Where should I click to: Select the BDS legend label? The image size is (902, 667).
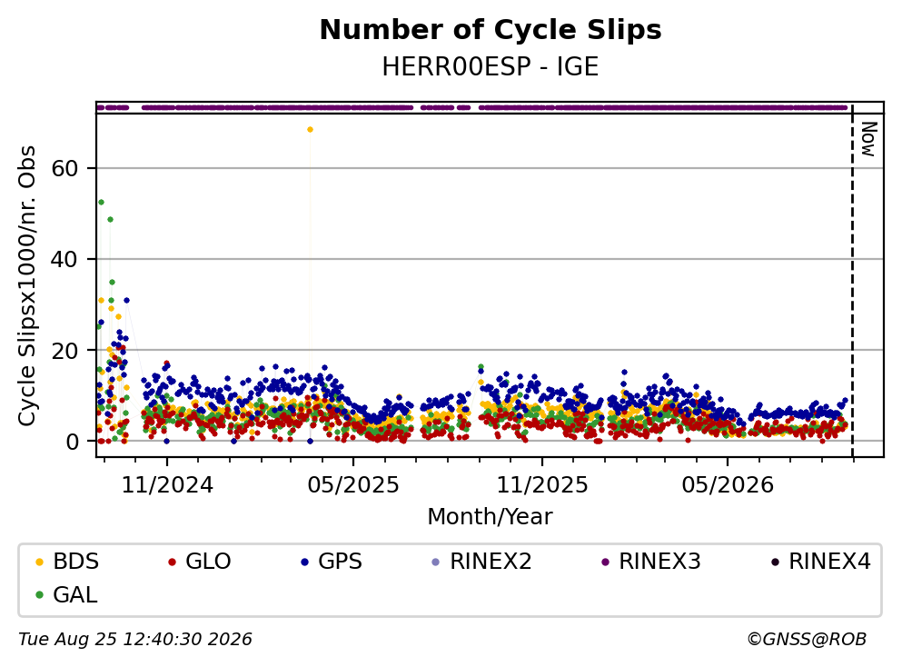coord(76,562)
